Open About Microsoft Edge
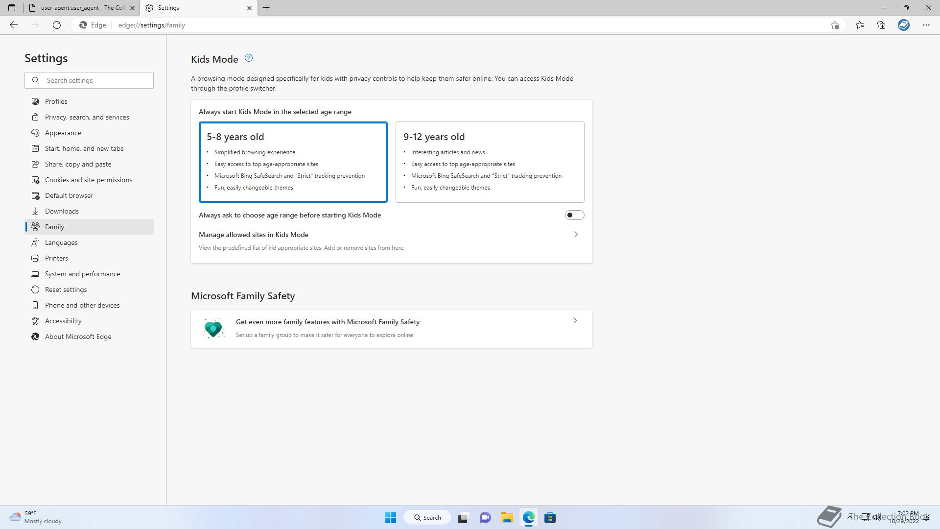 [x=89, y=337]
